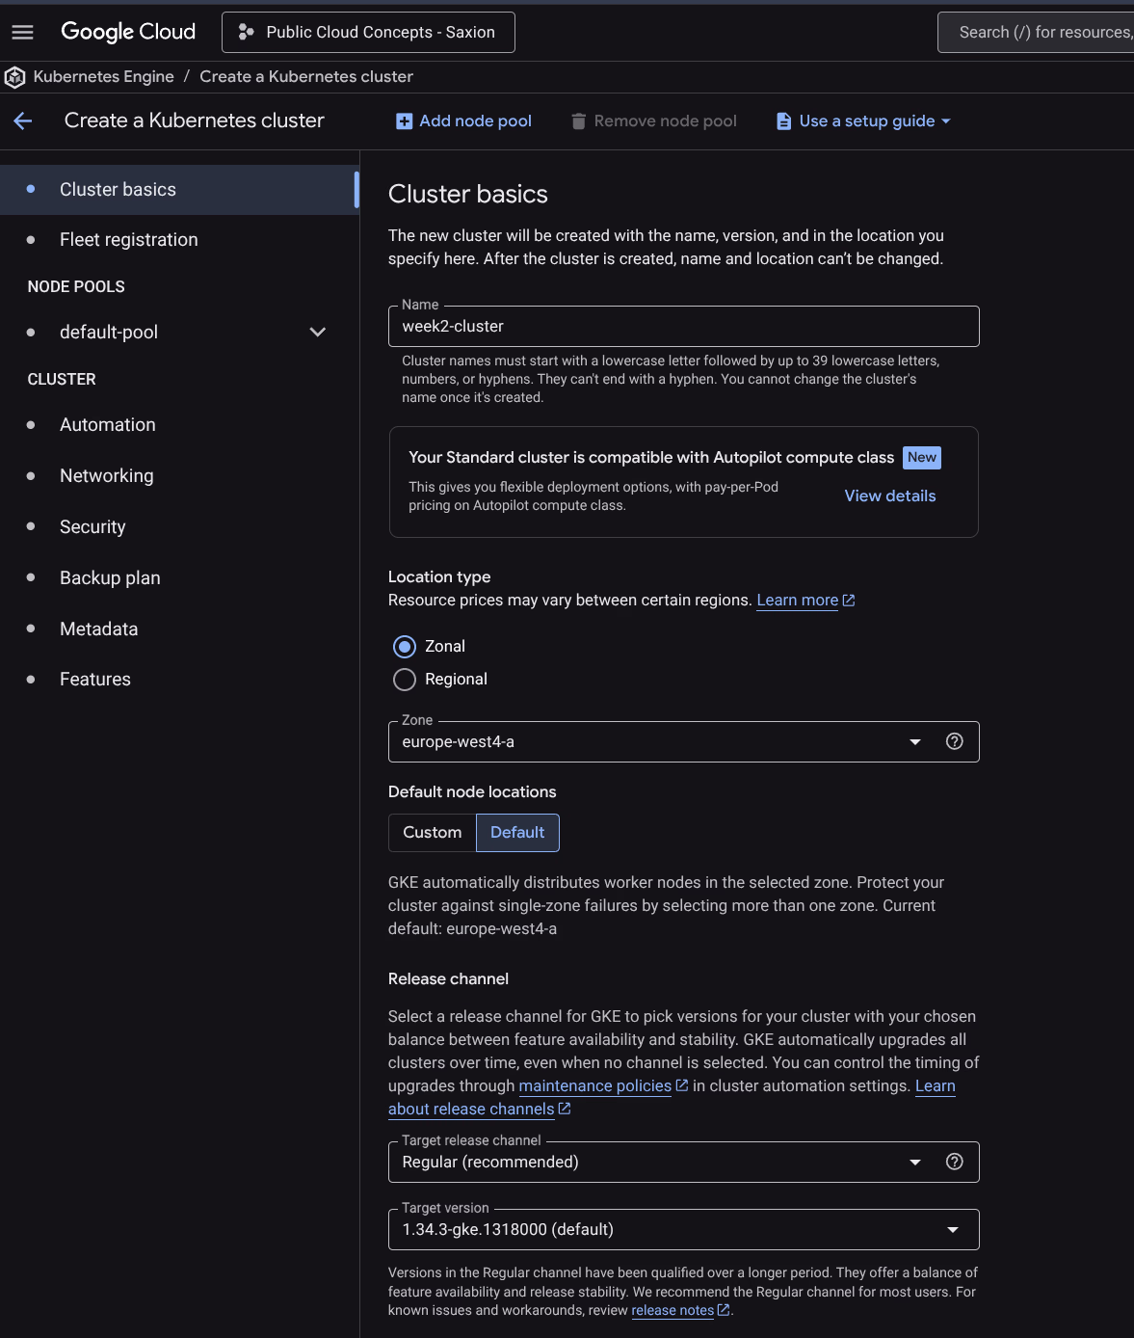Screen dimensions: 1134x1338
Task: Click the cluster Name input field
Action: click(x=683, y=327)
